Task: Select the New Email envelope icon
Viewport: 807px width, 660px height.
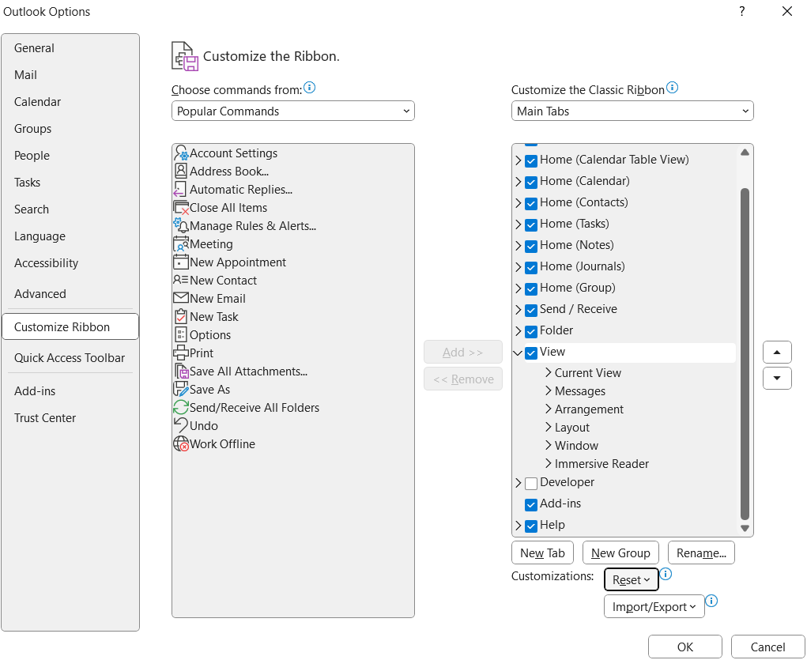Action: (x=181, y=298)
